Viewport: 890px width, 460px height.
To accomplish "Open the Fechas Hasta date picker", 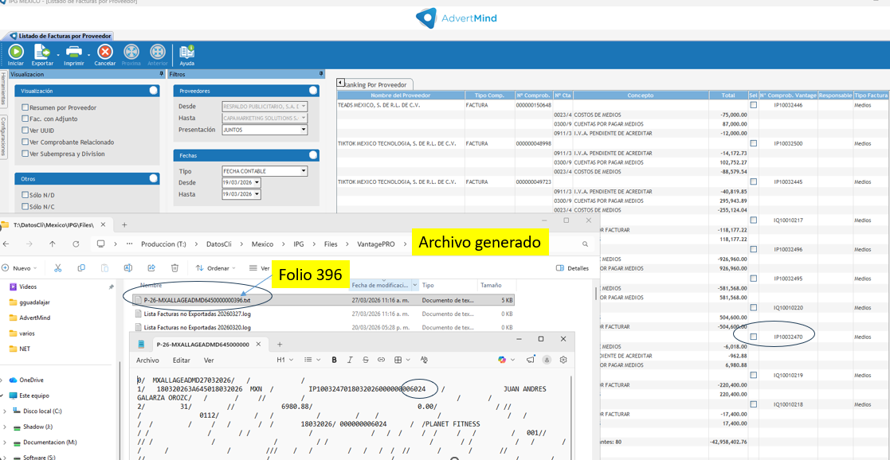I will 257,194.
